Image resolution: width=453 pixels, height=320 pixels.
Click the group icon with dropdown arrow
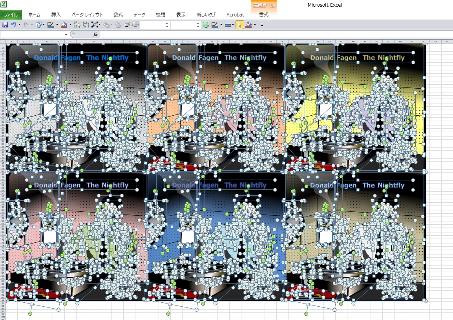(x=95, y=25)
